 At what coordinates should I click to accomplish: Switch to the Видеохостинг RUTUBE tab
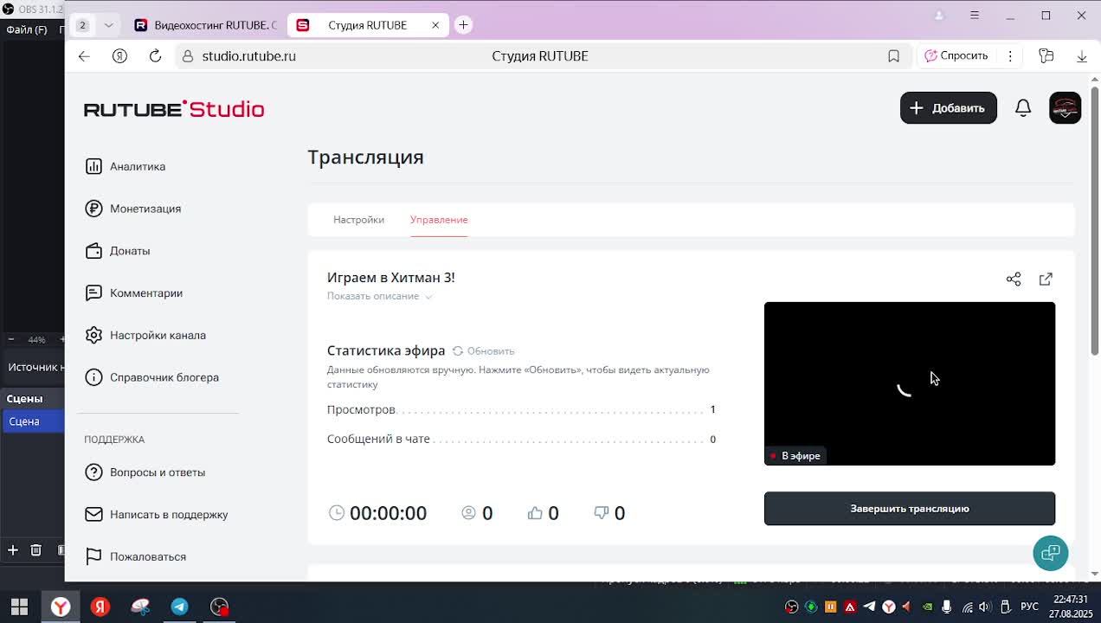(x=205, y=25)
